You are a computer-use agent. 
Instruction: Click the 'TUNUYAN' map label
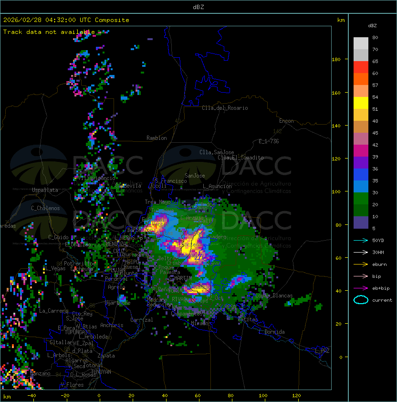coord(101,372)
